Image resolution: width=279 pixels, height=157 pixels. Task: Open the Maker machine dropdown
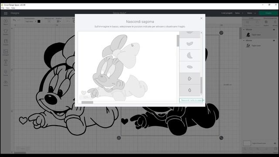(251, 13)
